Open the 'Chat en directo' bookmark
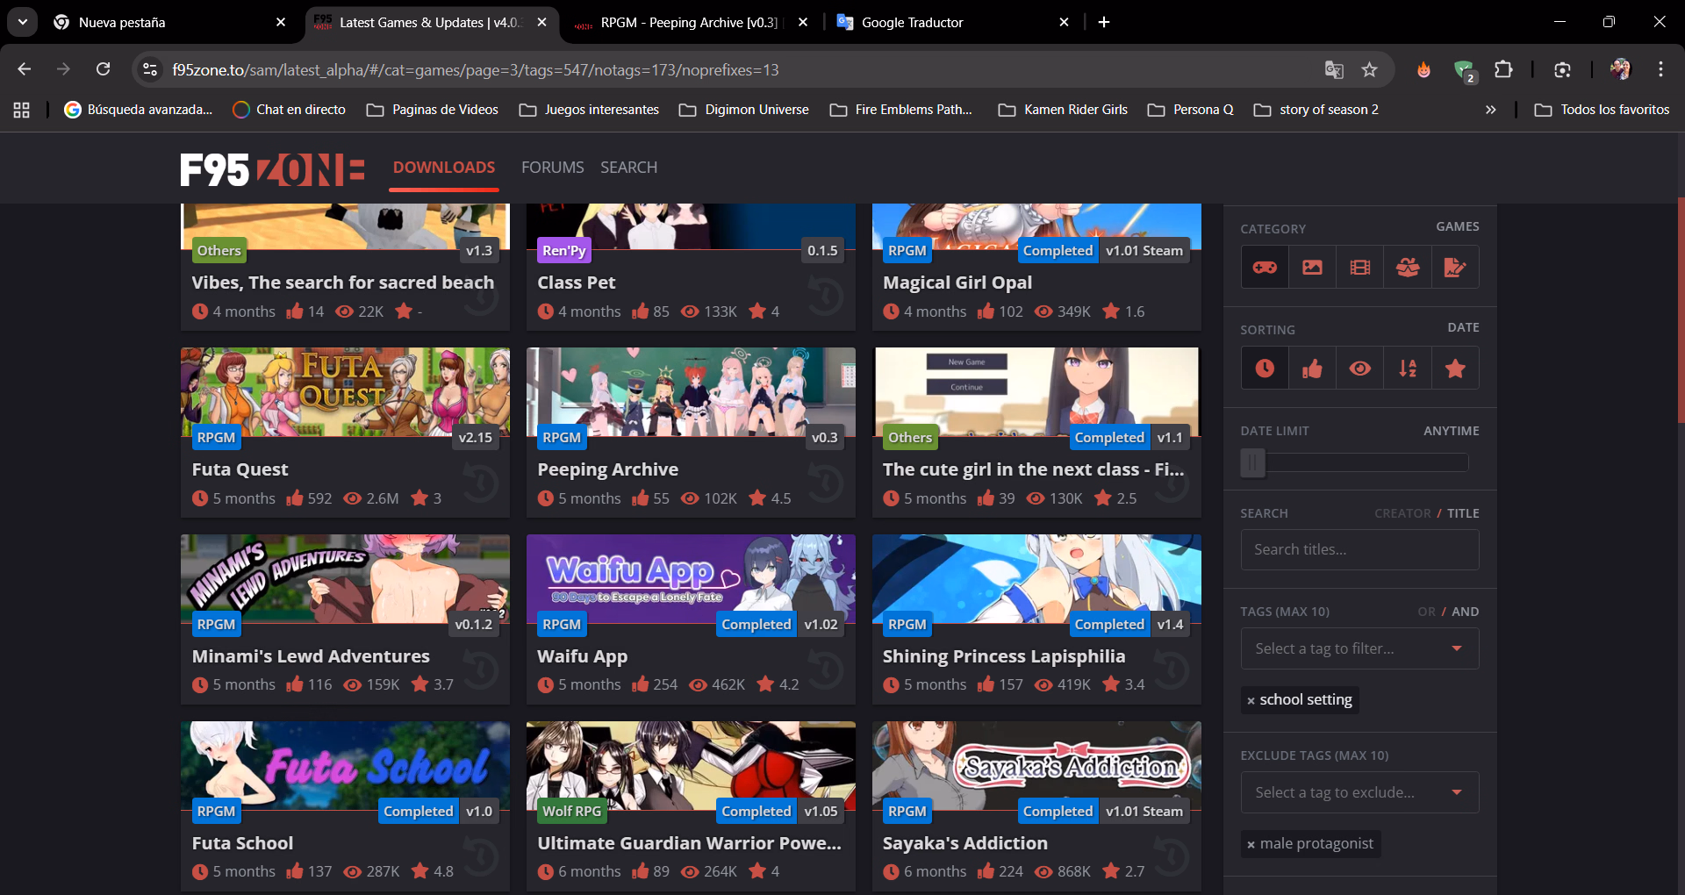The image size is (1685, 895). [x=289, y=110]
